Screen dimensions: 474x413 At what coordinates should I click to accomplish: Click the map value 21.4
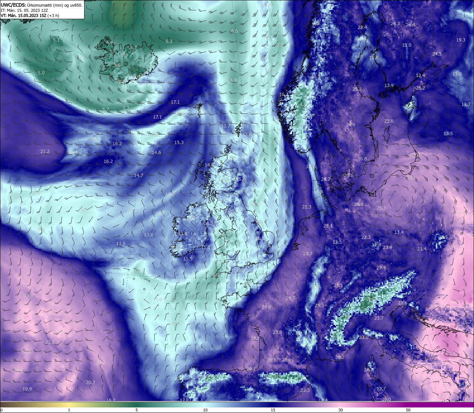[422, 249]
